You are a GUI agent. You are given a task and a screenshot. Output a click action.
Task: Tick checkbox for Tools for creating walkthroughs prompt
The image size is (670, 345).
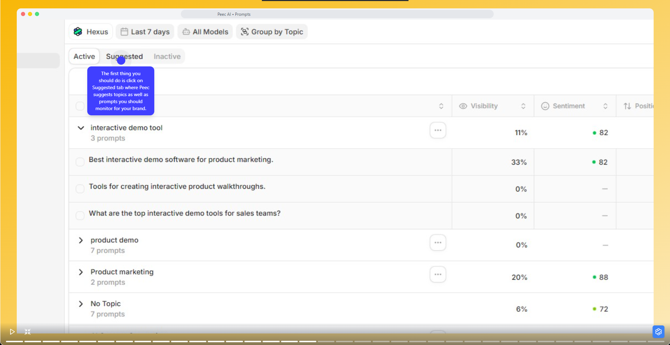[80, 189]
